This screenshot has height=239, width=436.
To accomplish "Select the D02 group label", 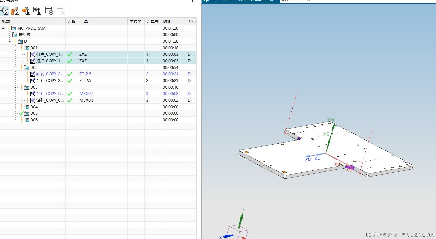I will click(x=34, y=68).
